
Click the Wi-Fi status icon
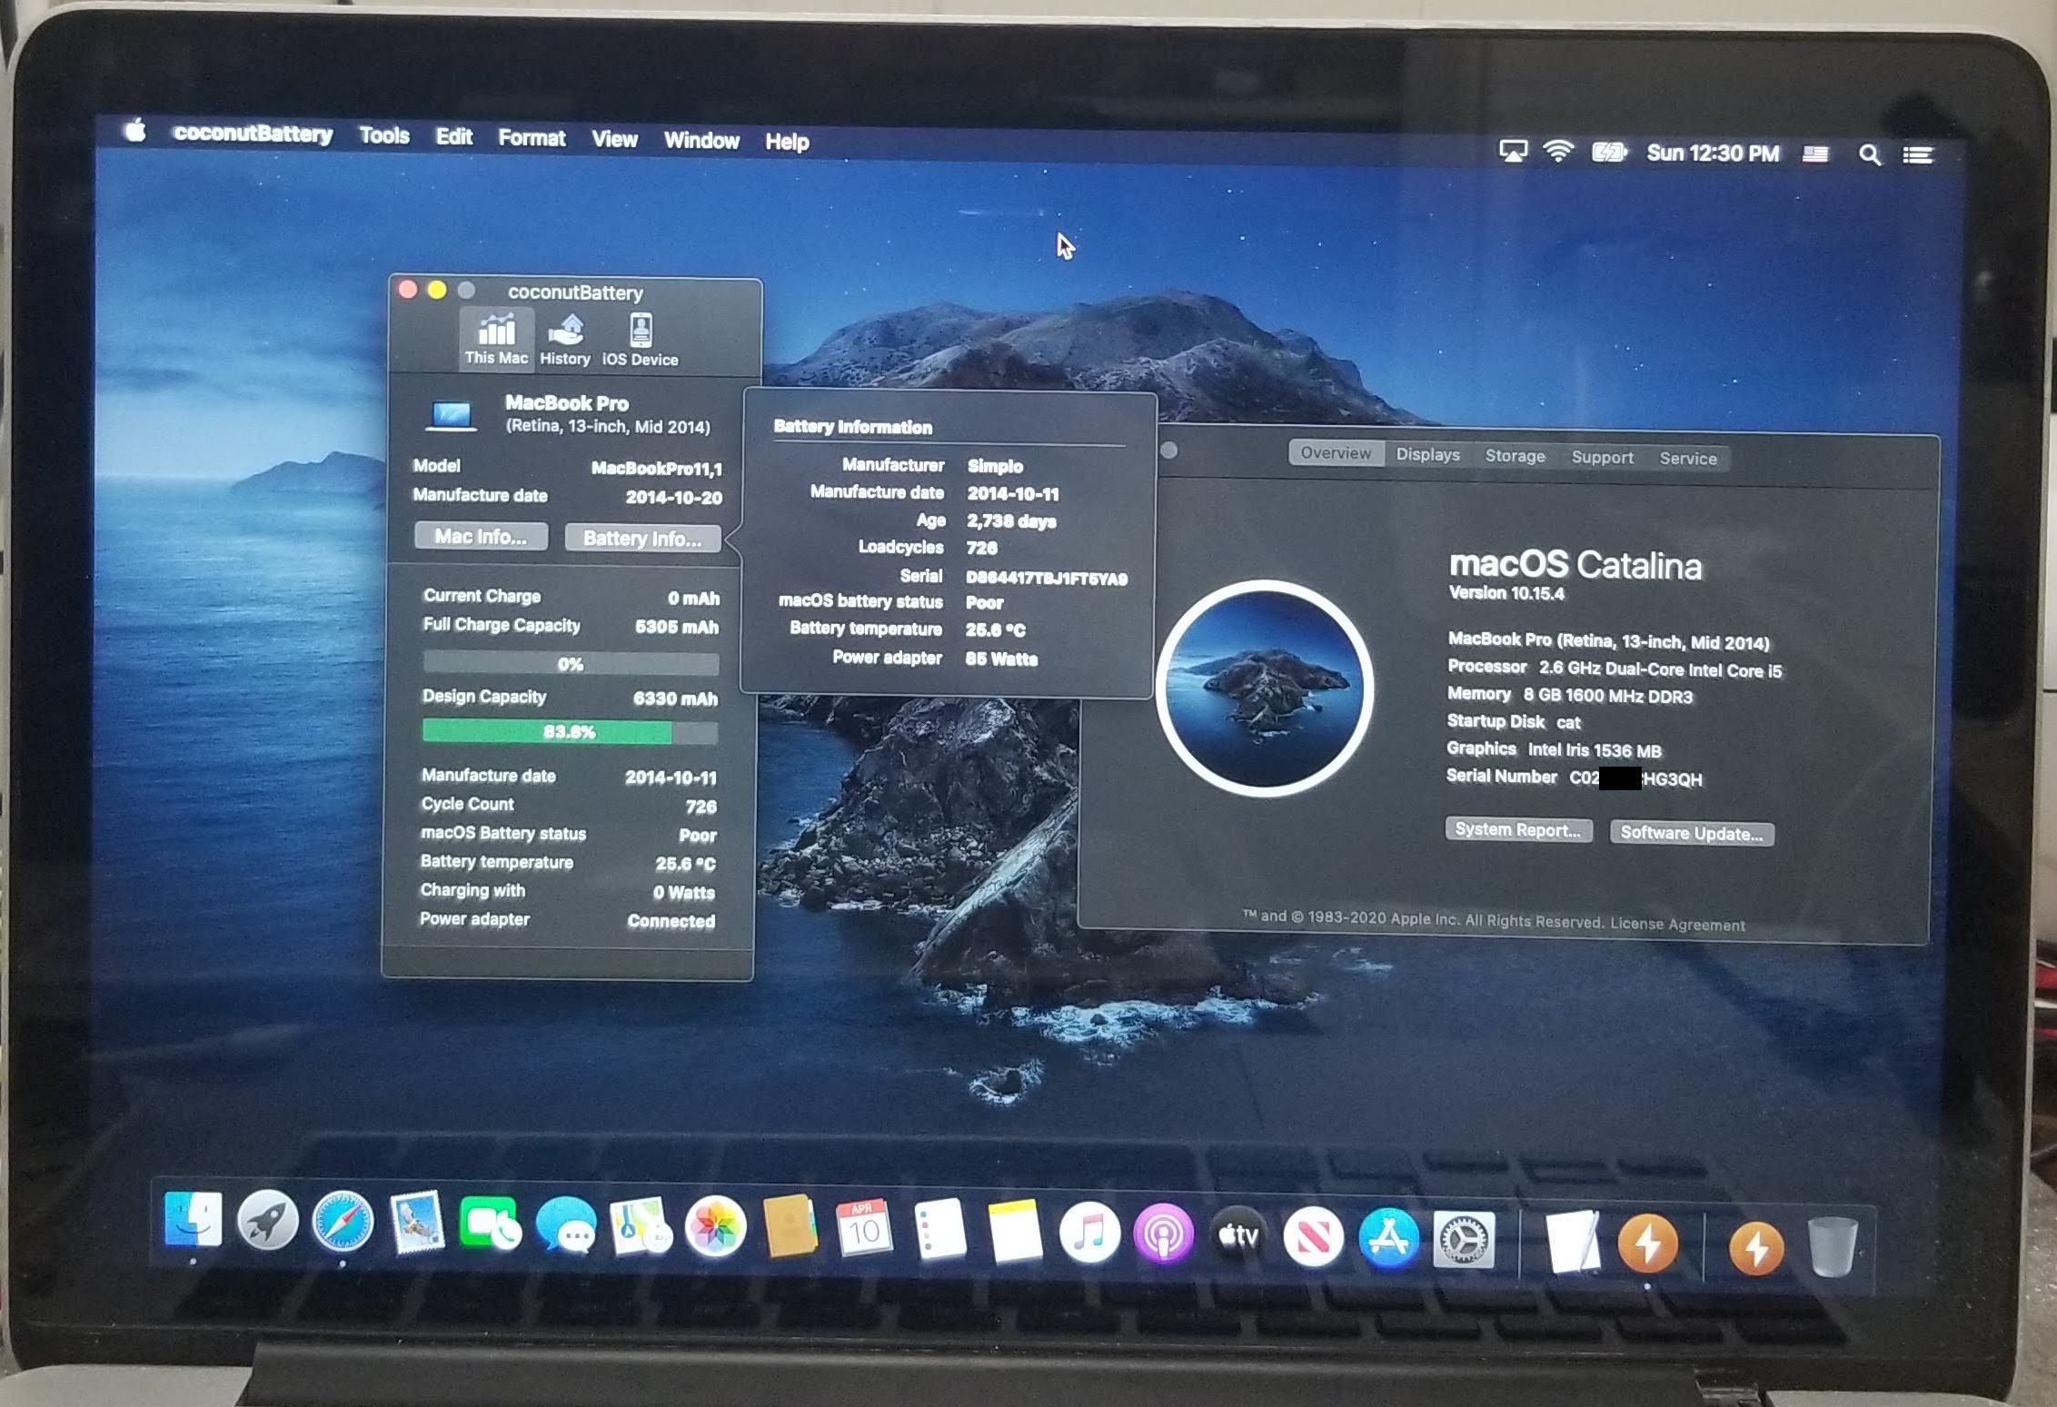point(1558,152)
